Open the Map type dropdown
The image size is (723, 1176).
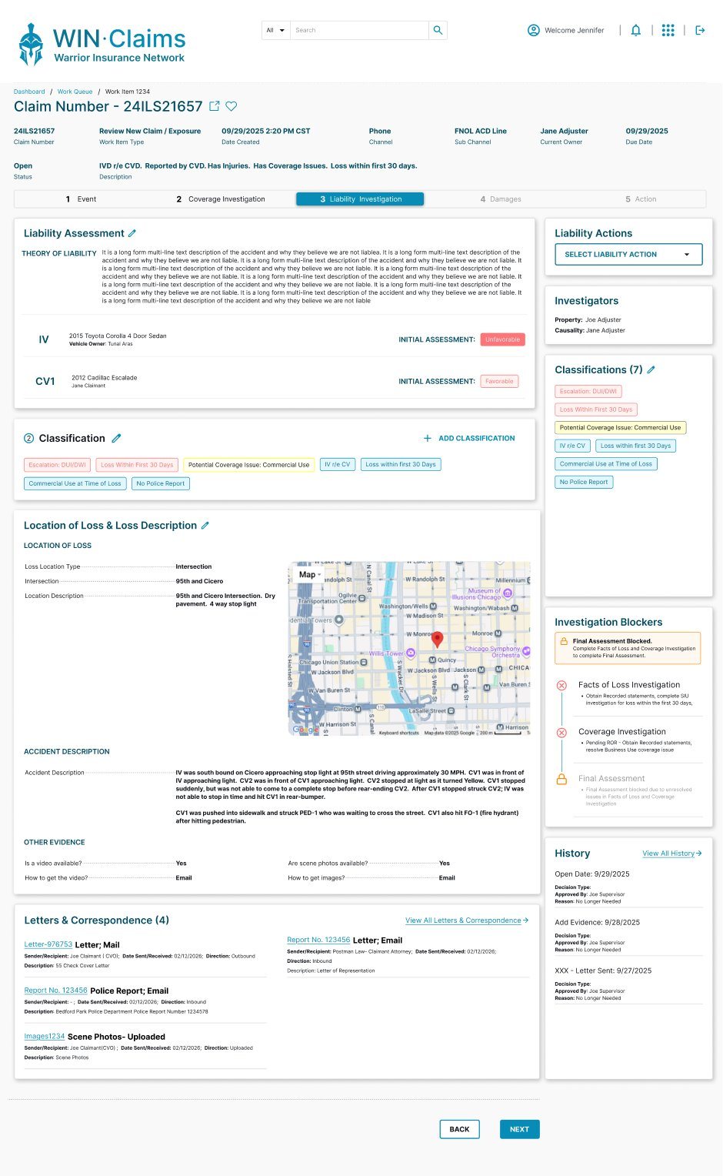pyautogui.click(x=310, y=574)
